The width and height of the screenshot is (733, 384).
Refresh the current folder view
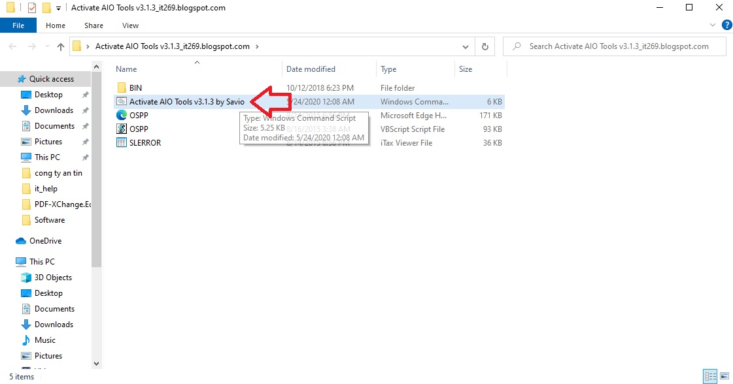pyautogui.click(x=485, y=46)
